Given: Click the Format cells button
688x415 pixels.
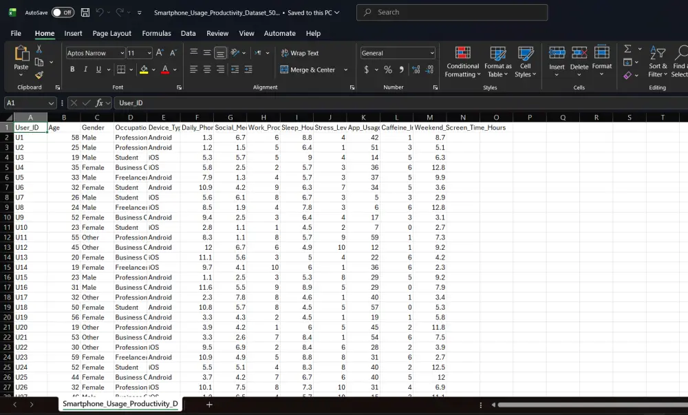Looking at the screenshot, I should point(601,62).
